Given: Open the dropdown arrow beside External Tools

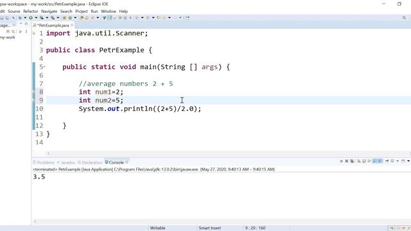Looking at the screenshot, I should pyautogui.click(x=58, y=18).
